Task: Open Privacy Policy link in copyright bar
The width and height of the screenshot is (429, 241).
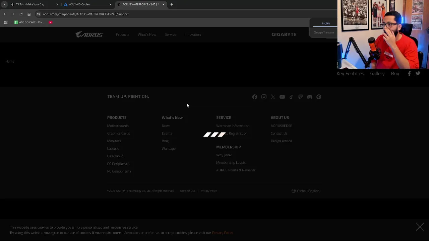Action: (209, 191)
